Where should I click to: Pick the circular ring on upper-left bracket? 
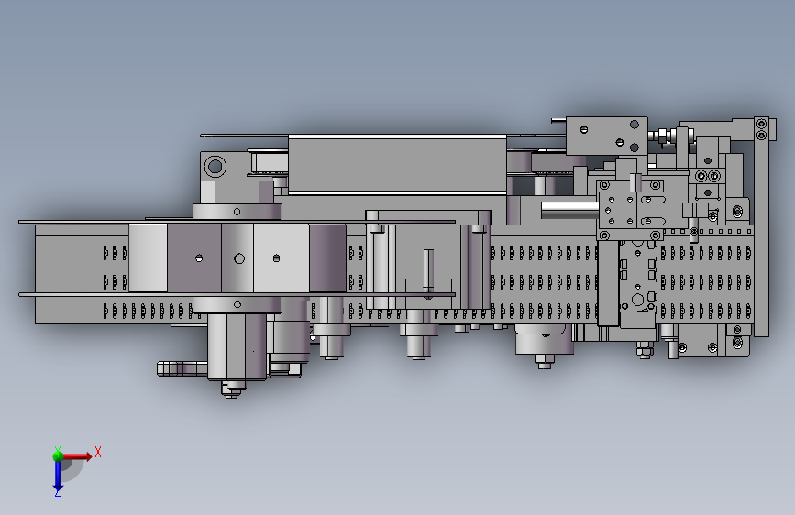coord(215,166)
